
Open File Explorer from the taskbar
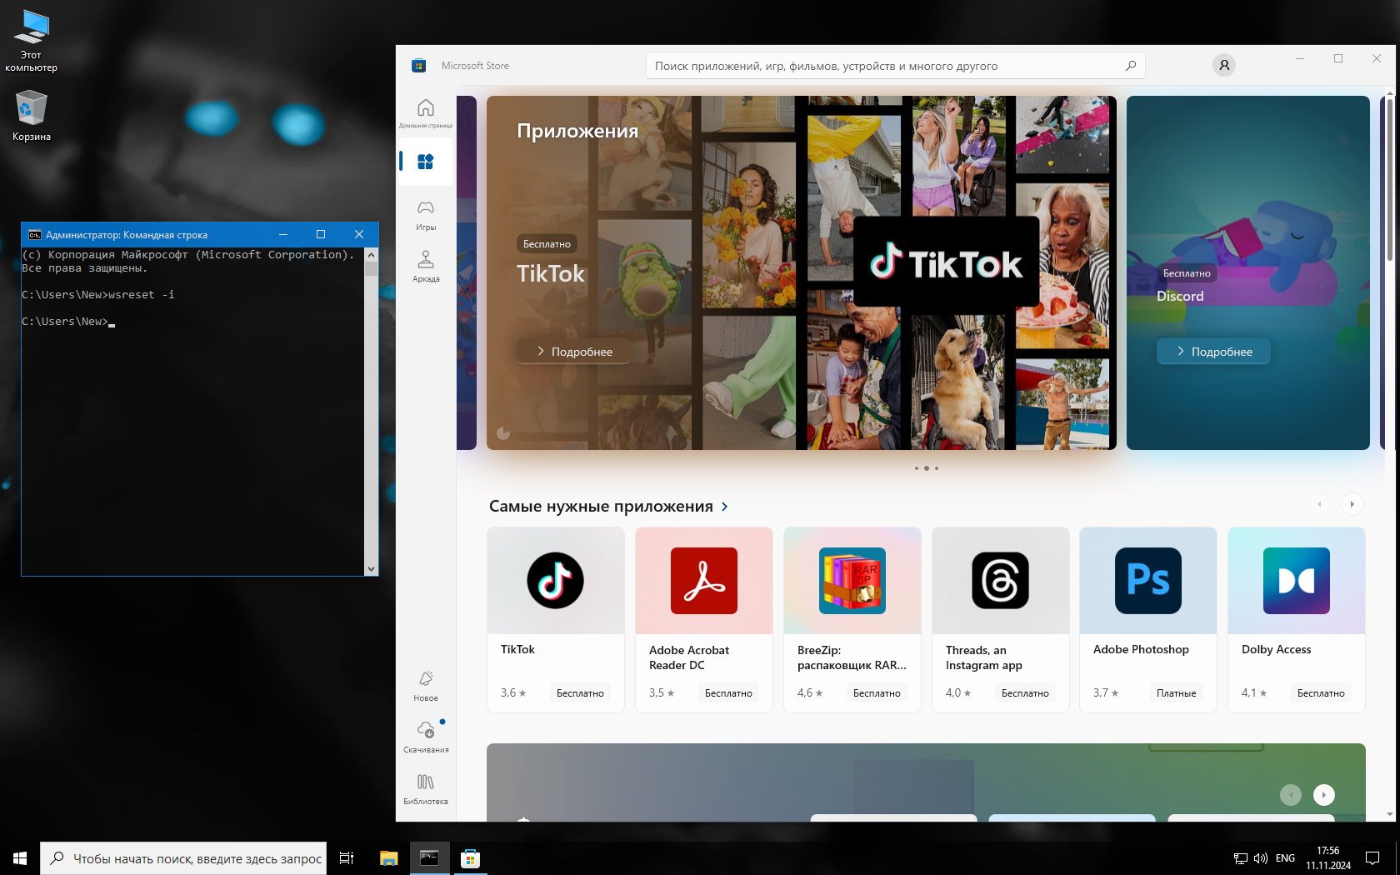tap(388, 857)
